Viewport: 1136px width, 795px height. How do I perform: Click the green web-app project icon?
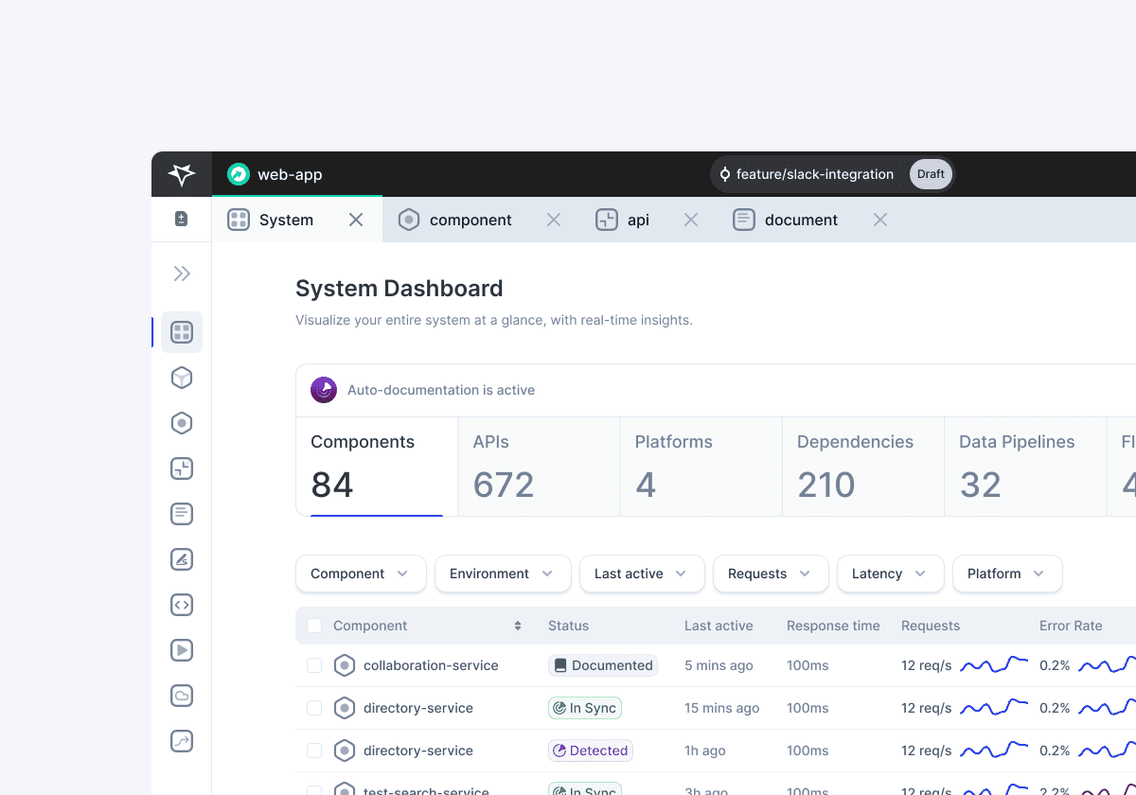(x=239, y=174)
